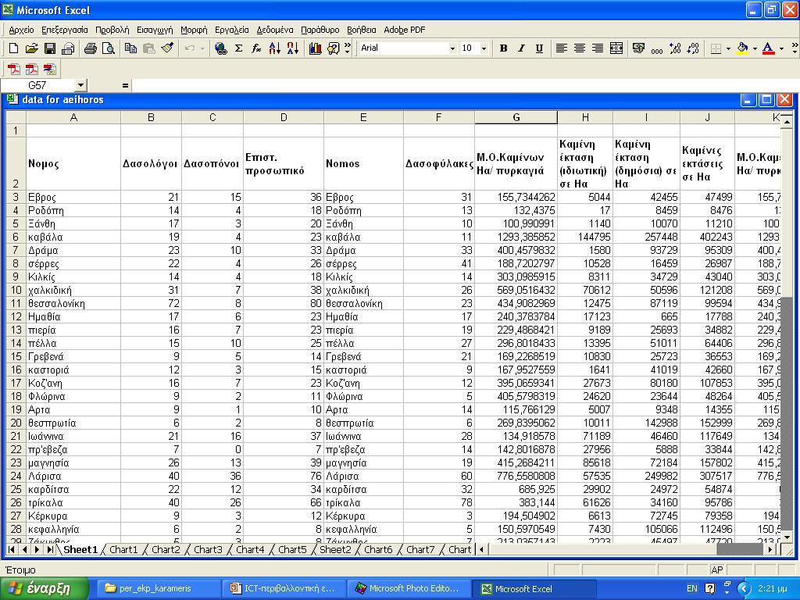Print the current sheet
The width and height of the screenshot is (800, 600).
tap(91, 48)
